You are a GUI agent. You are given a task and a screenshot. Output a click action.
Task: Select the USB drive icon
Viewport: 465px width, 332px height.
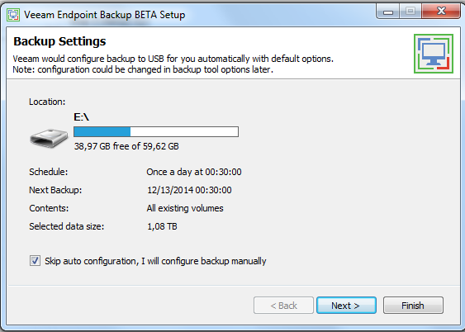click(49, 138)
